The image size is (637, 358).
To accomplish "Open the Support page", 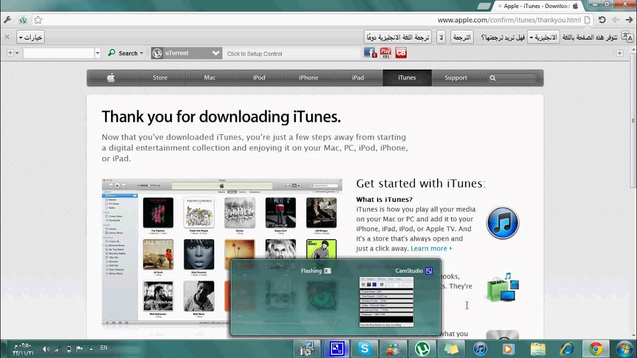I will click(456, 78).
